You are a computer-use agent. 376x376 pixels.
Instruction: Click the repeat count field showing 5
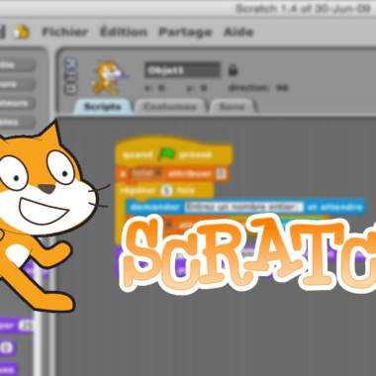click(x=167, y=190)
